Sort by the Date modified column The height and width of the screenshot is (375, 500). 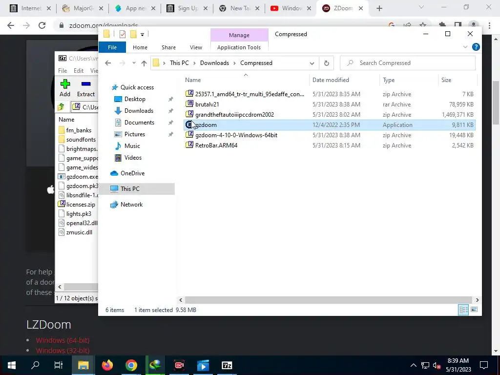(x=331, y=80)
